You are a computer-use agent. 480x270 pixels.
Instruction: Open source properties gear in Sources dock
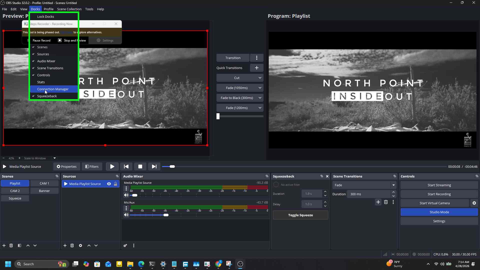click(80, 245)
